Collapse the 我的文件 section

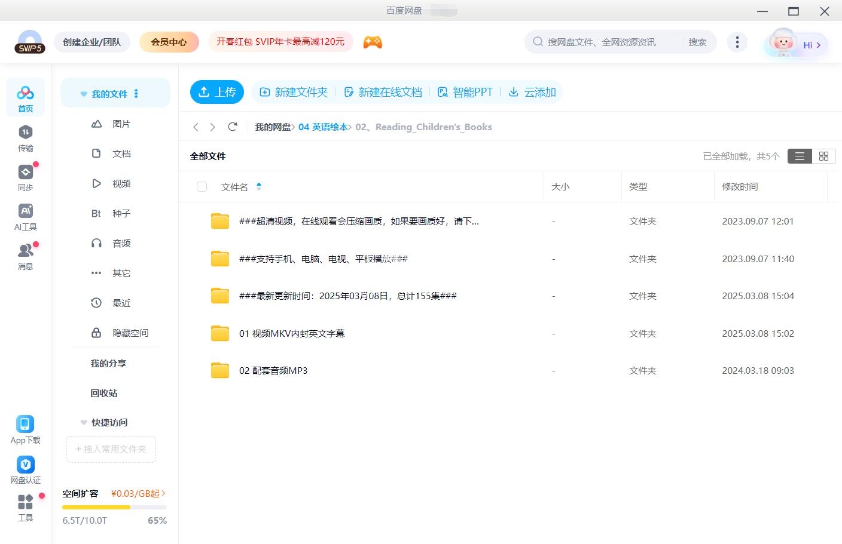[83, 93]
